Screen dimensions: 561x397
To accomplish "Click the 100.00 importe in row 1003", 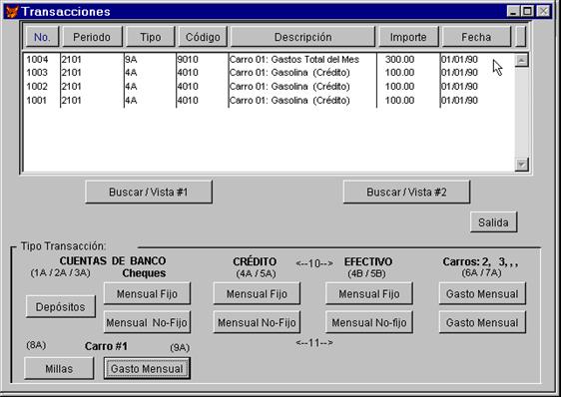I will coord(399,73).
